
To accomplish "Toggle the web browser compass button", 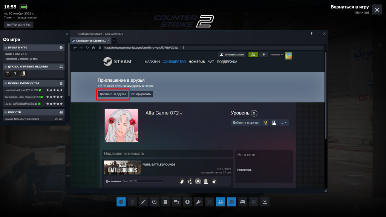I will click(231, 202).
